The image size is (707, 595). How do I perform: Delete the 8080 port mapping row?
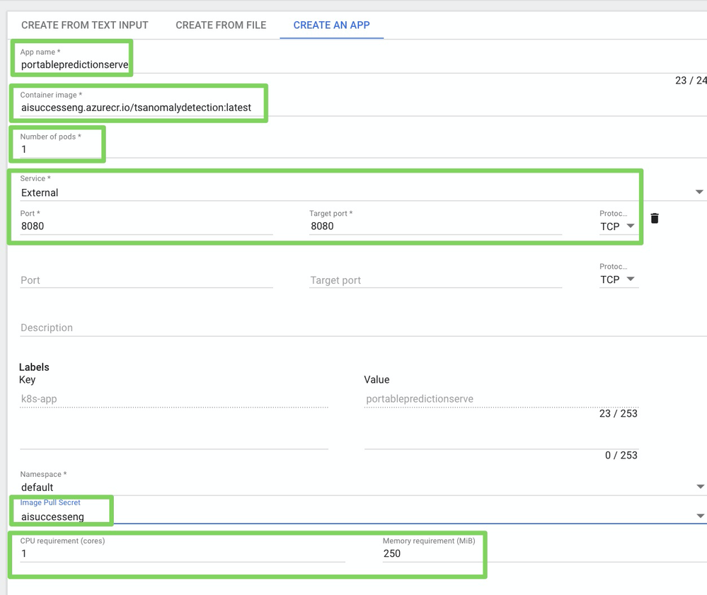point(655,218)
